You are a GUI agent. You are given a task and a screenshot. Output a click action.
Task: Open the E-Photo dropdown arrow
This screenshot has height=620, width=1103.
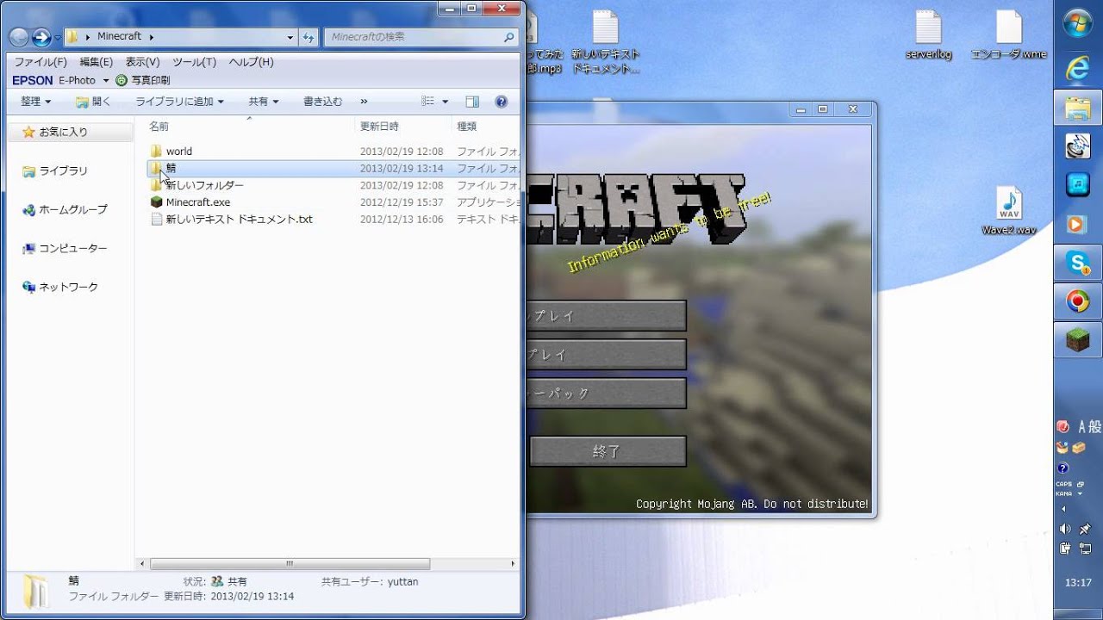pyautogui.click(x=106, y=80)
